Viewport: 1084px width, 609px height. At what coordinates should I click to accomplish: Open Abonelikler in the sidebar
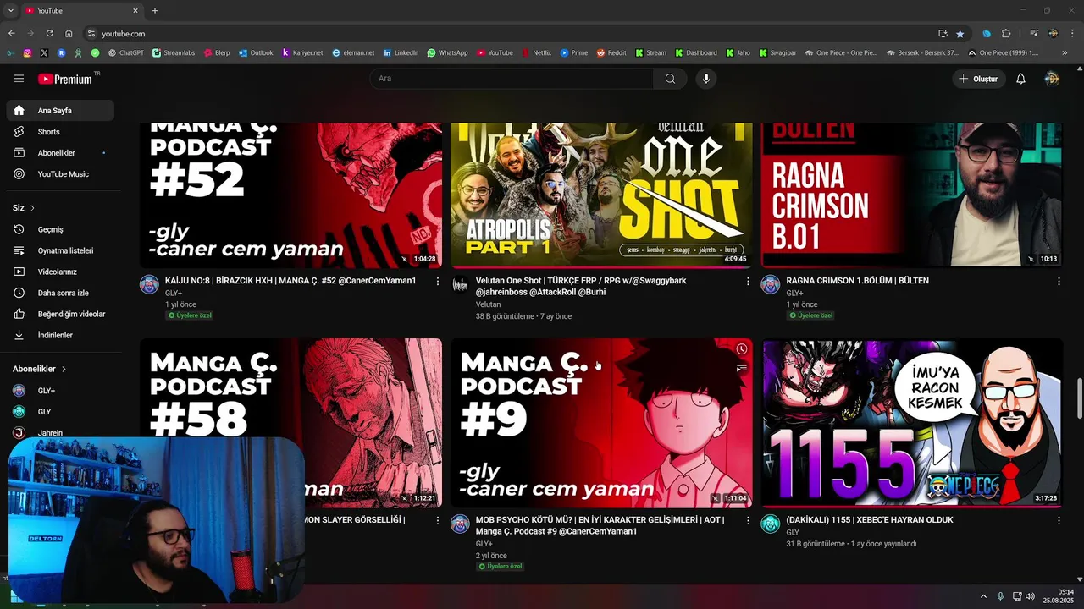coord(60,153)
